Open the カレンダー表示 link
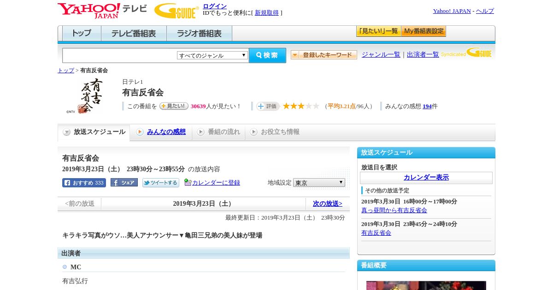Screen dimensions: 553x290 [x=426, y=177]
